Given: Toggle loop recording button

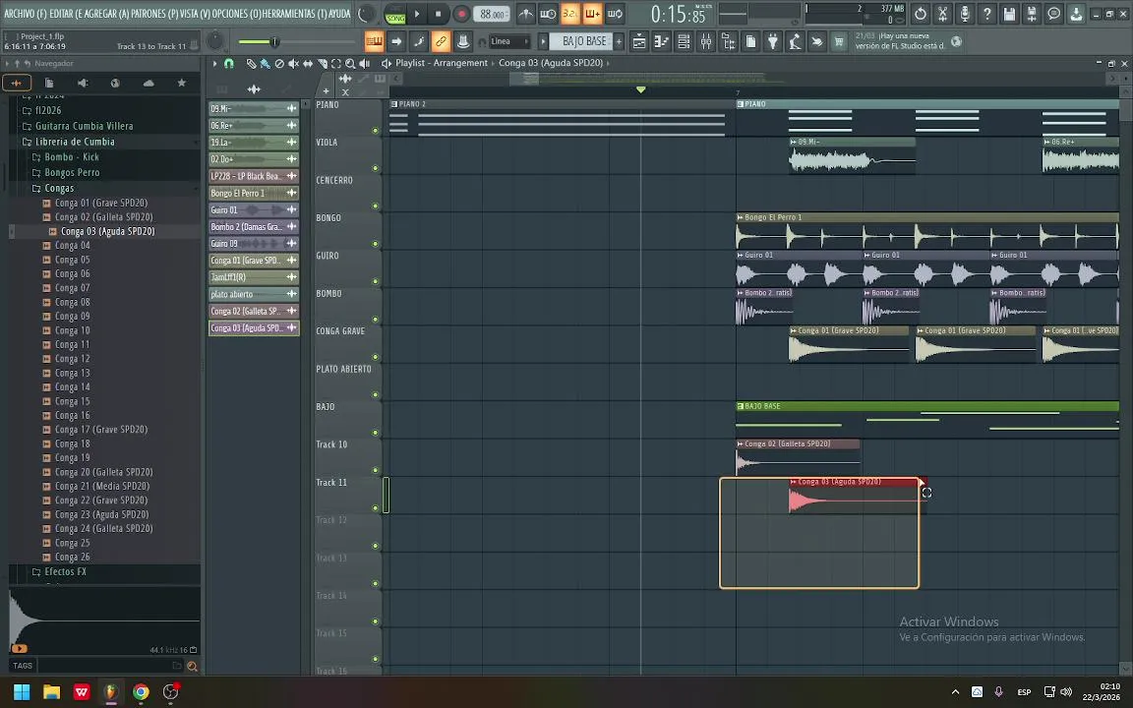Looking at the screenshot, I should [615, 14].
